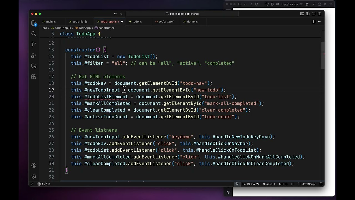Go back with VS Code navigation arrow
Image resolution: width=355 pixels, height=200 pixels.
tap(115, 14)
